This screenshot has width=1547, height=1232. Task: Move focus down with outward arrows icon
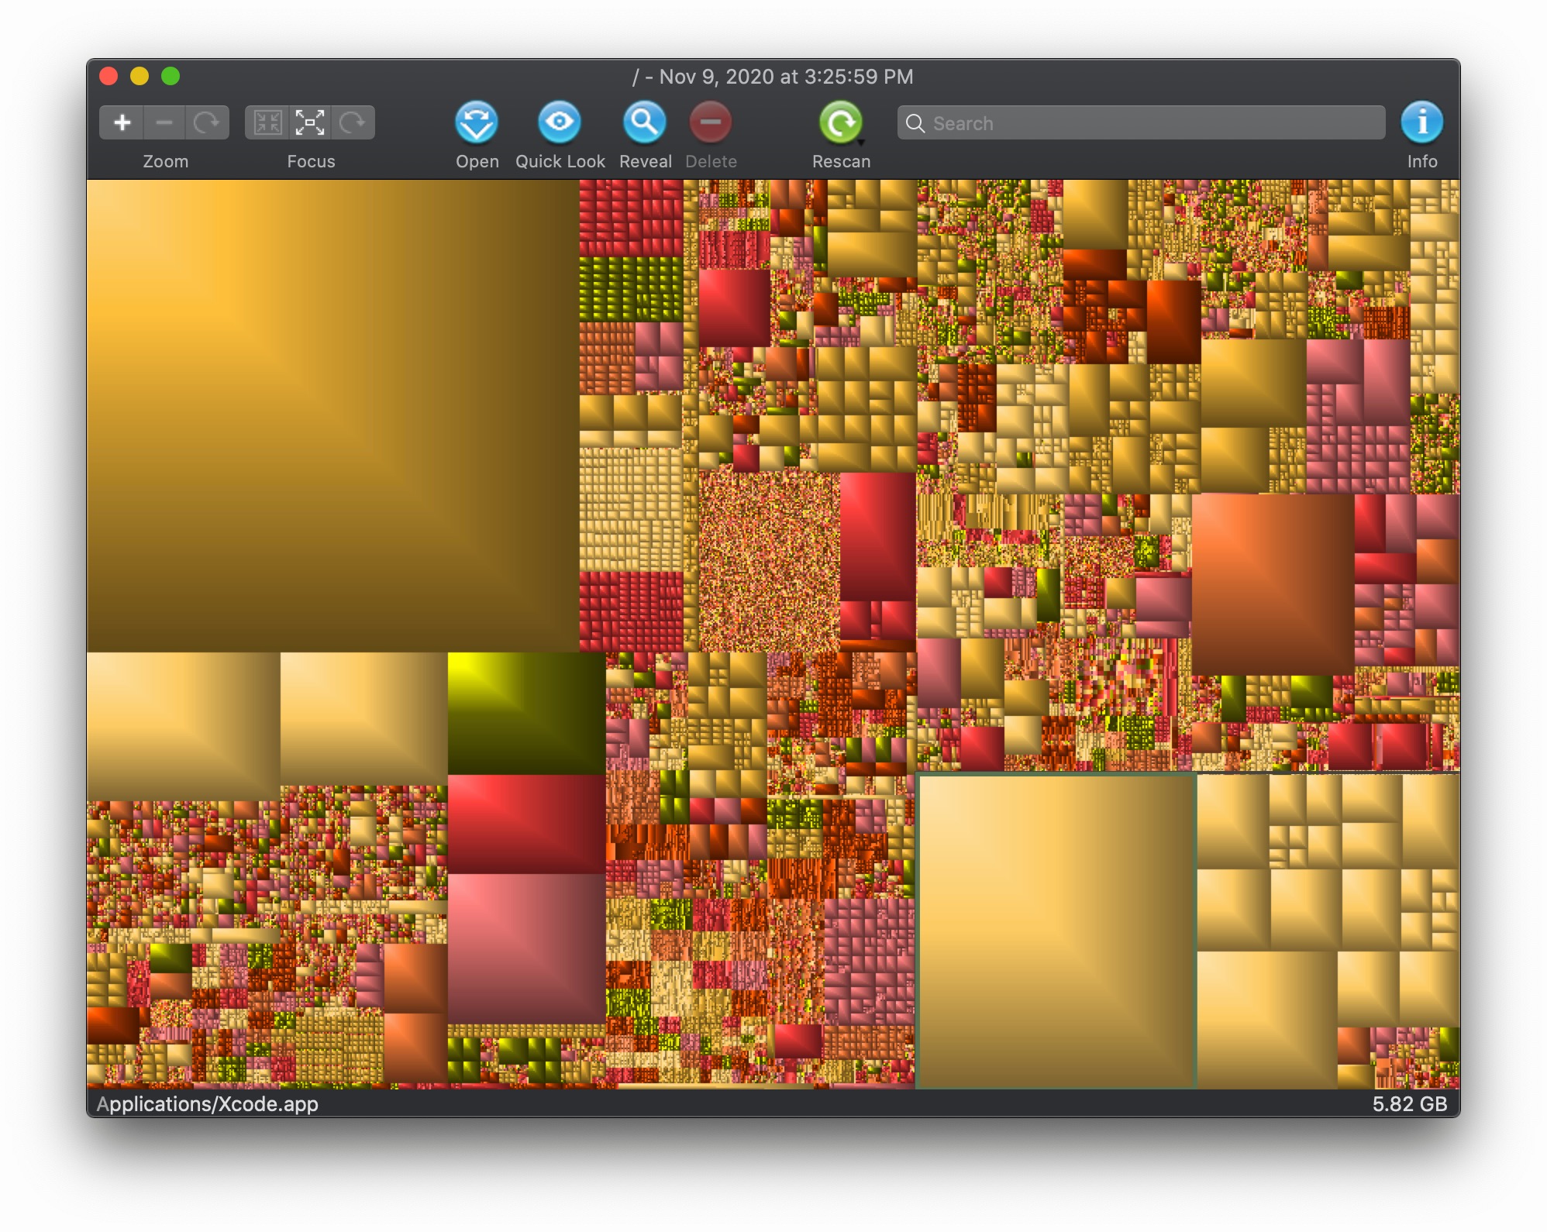[x=310, y=122]
